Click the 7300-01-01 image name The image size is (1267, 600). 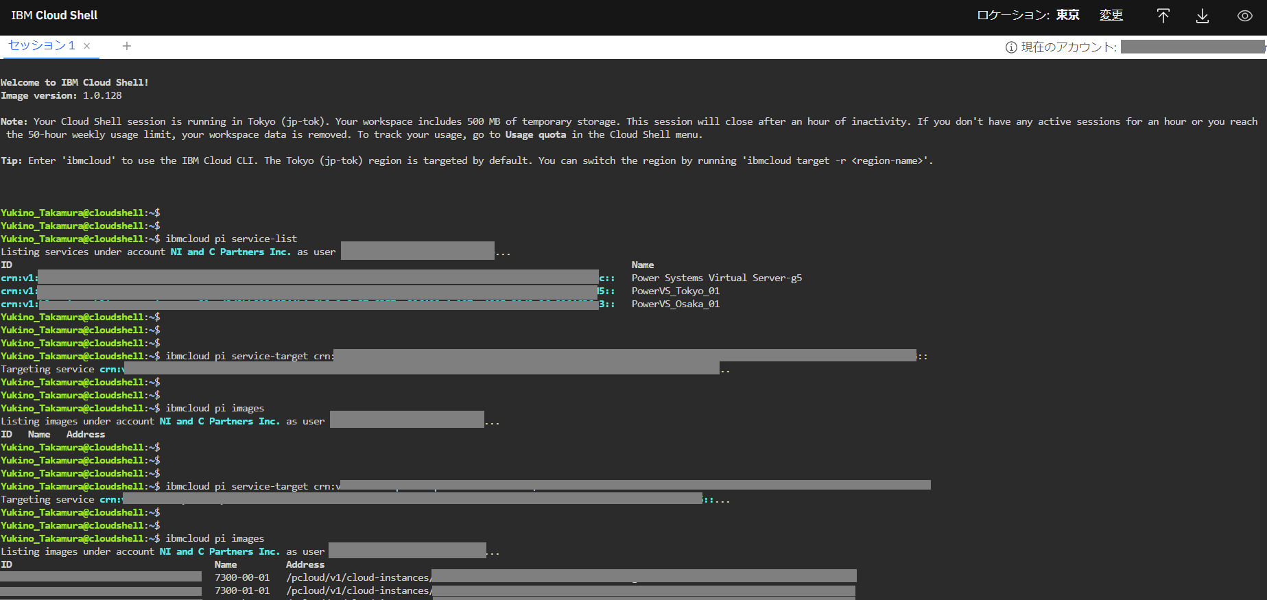point(242,590)
